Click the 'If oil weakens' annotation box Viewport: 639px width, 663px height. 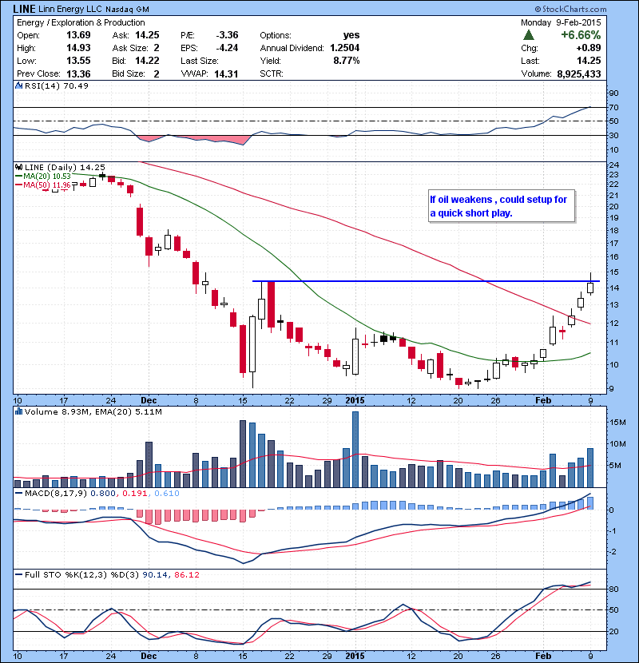502,206
